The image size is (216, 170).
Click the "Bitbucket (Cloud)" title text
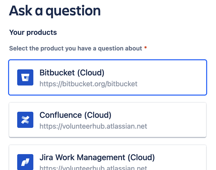[72, 73]
